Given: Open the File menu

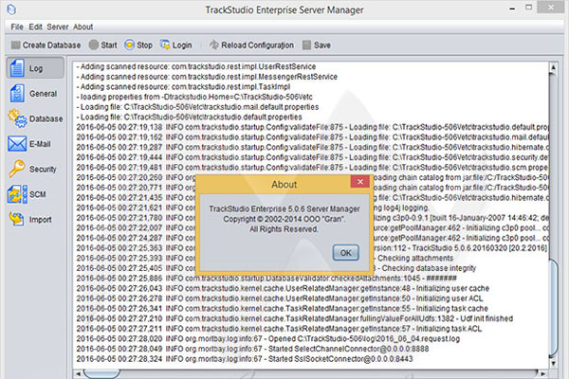Looking at the screenshot, I should pyautogui.click(x=17, y=27).
